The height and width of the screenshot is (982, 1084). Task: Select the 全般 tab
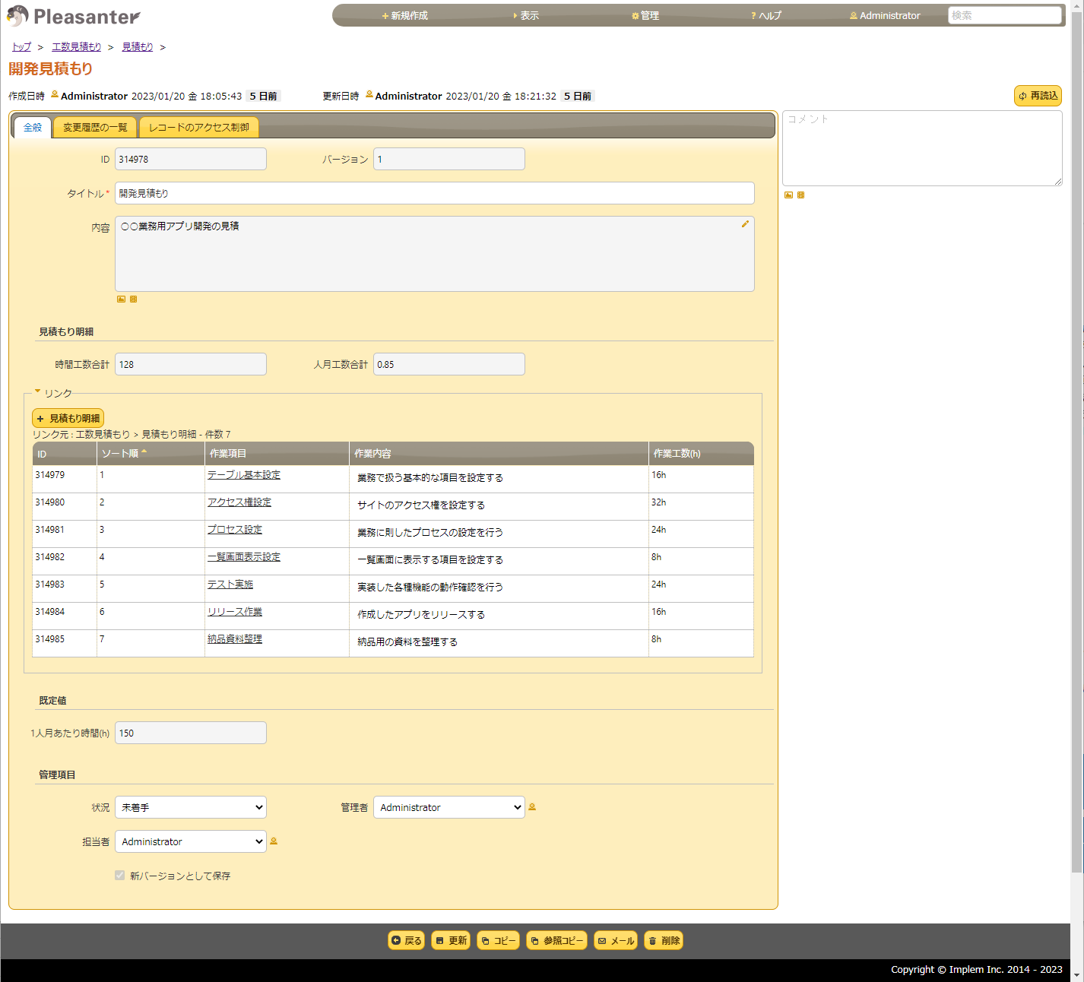click(x=33, y=127)
